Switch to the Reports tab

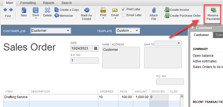tap(49, 3)
